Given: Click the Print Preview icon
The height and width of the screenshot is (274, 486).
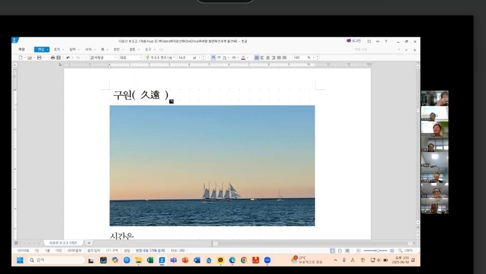Looking at the screenshot, I should (58, 58).
